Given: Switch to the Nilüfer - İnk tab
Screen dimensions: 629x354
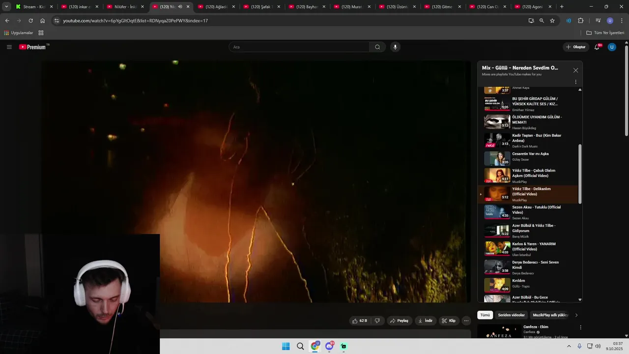Looking at the screenshot, I should pyautogui.click(x=125, y=7).
